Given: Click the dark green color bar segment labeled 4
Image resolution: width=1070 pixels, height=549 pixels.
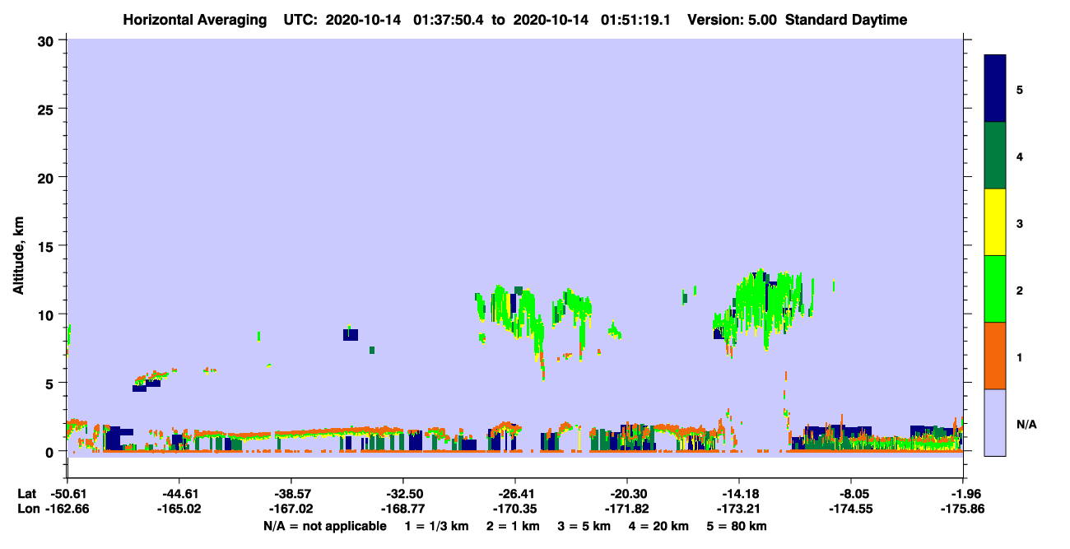Looking at the screenshot, I should [995, 156].
